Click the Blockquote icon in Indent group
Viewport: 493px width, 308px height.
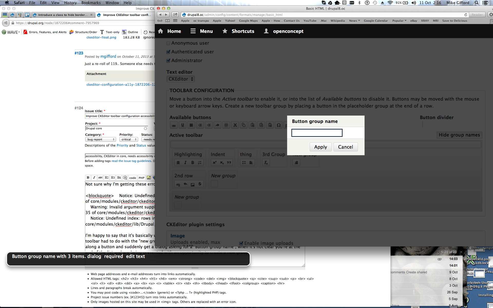point(229,162)
